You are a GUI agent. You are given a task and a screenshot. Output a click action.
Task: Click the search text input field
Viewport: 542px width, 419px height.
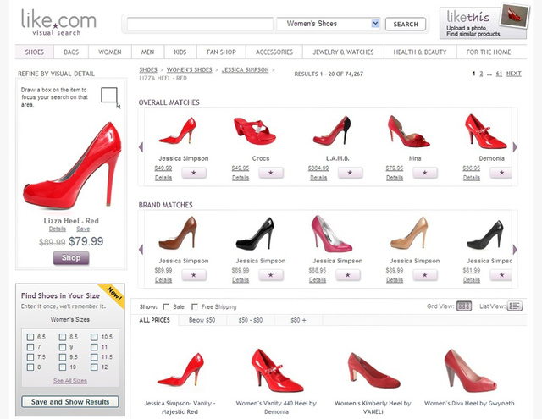pyautogui.click(x=200, y=24)
